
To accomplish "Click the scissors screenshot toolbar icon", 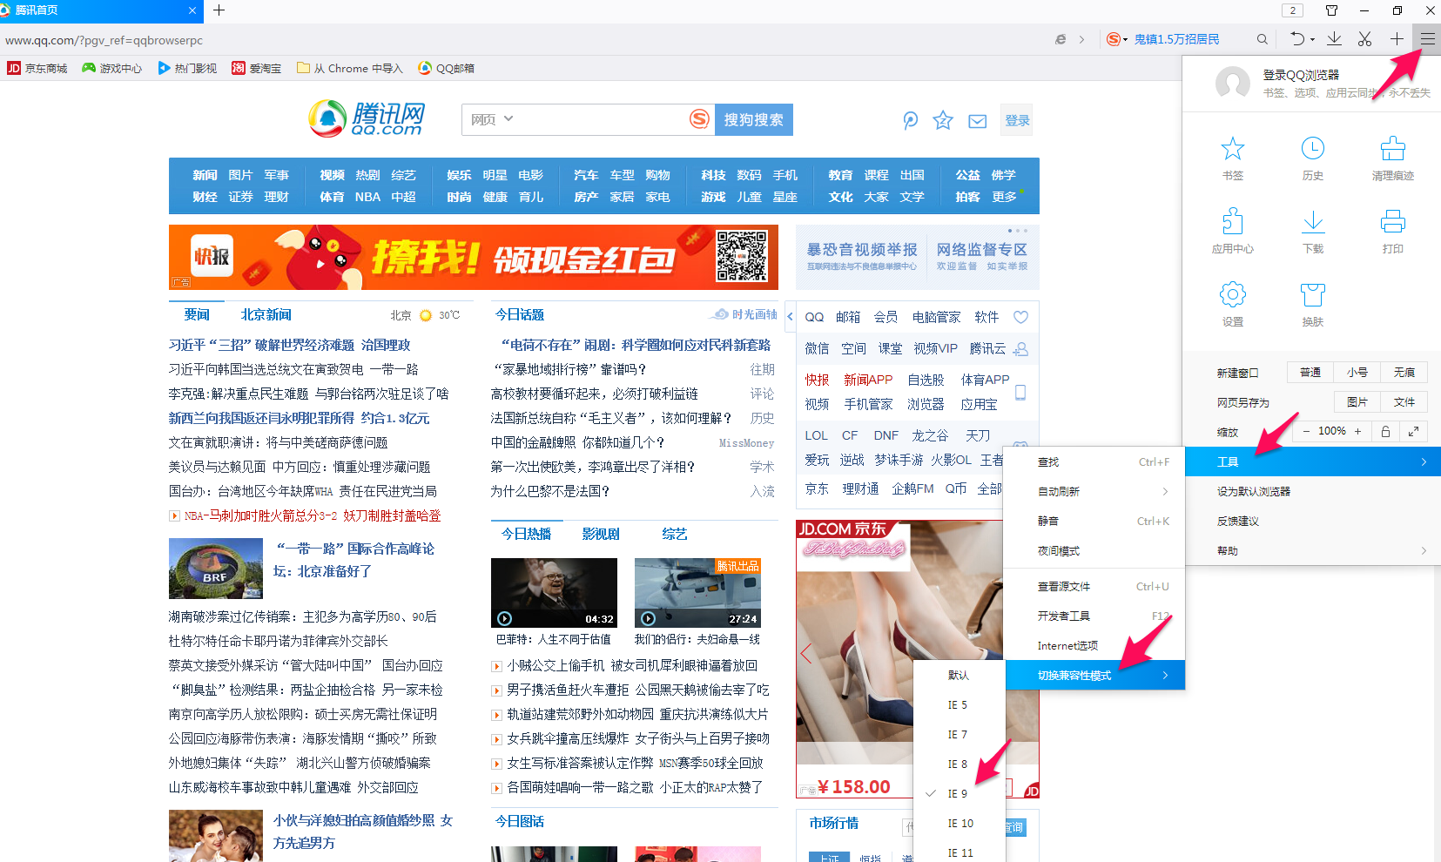I will (1364, 39).
